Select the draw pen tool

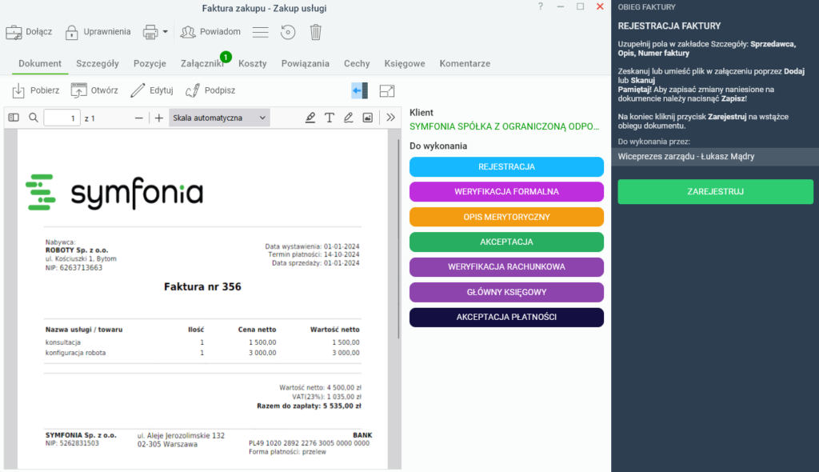(349, 118)
